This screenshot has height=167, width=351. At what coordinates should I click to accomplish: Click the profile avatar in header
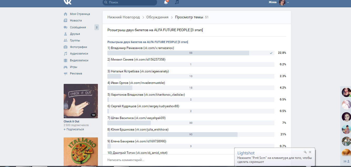coord(282,2)
